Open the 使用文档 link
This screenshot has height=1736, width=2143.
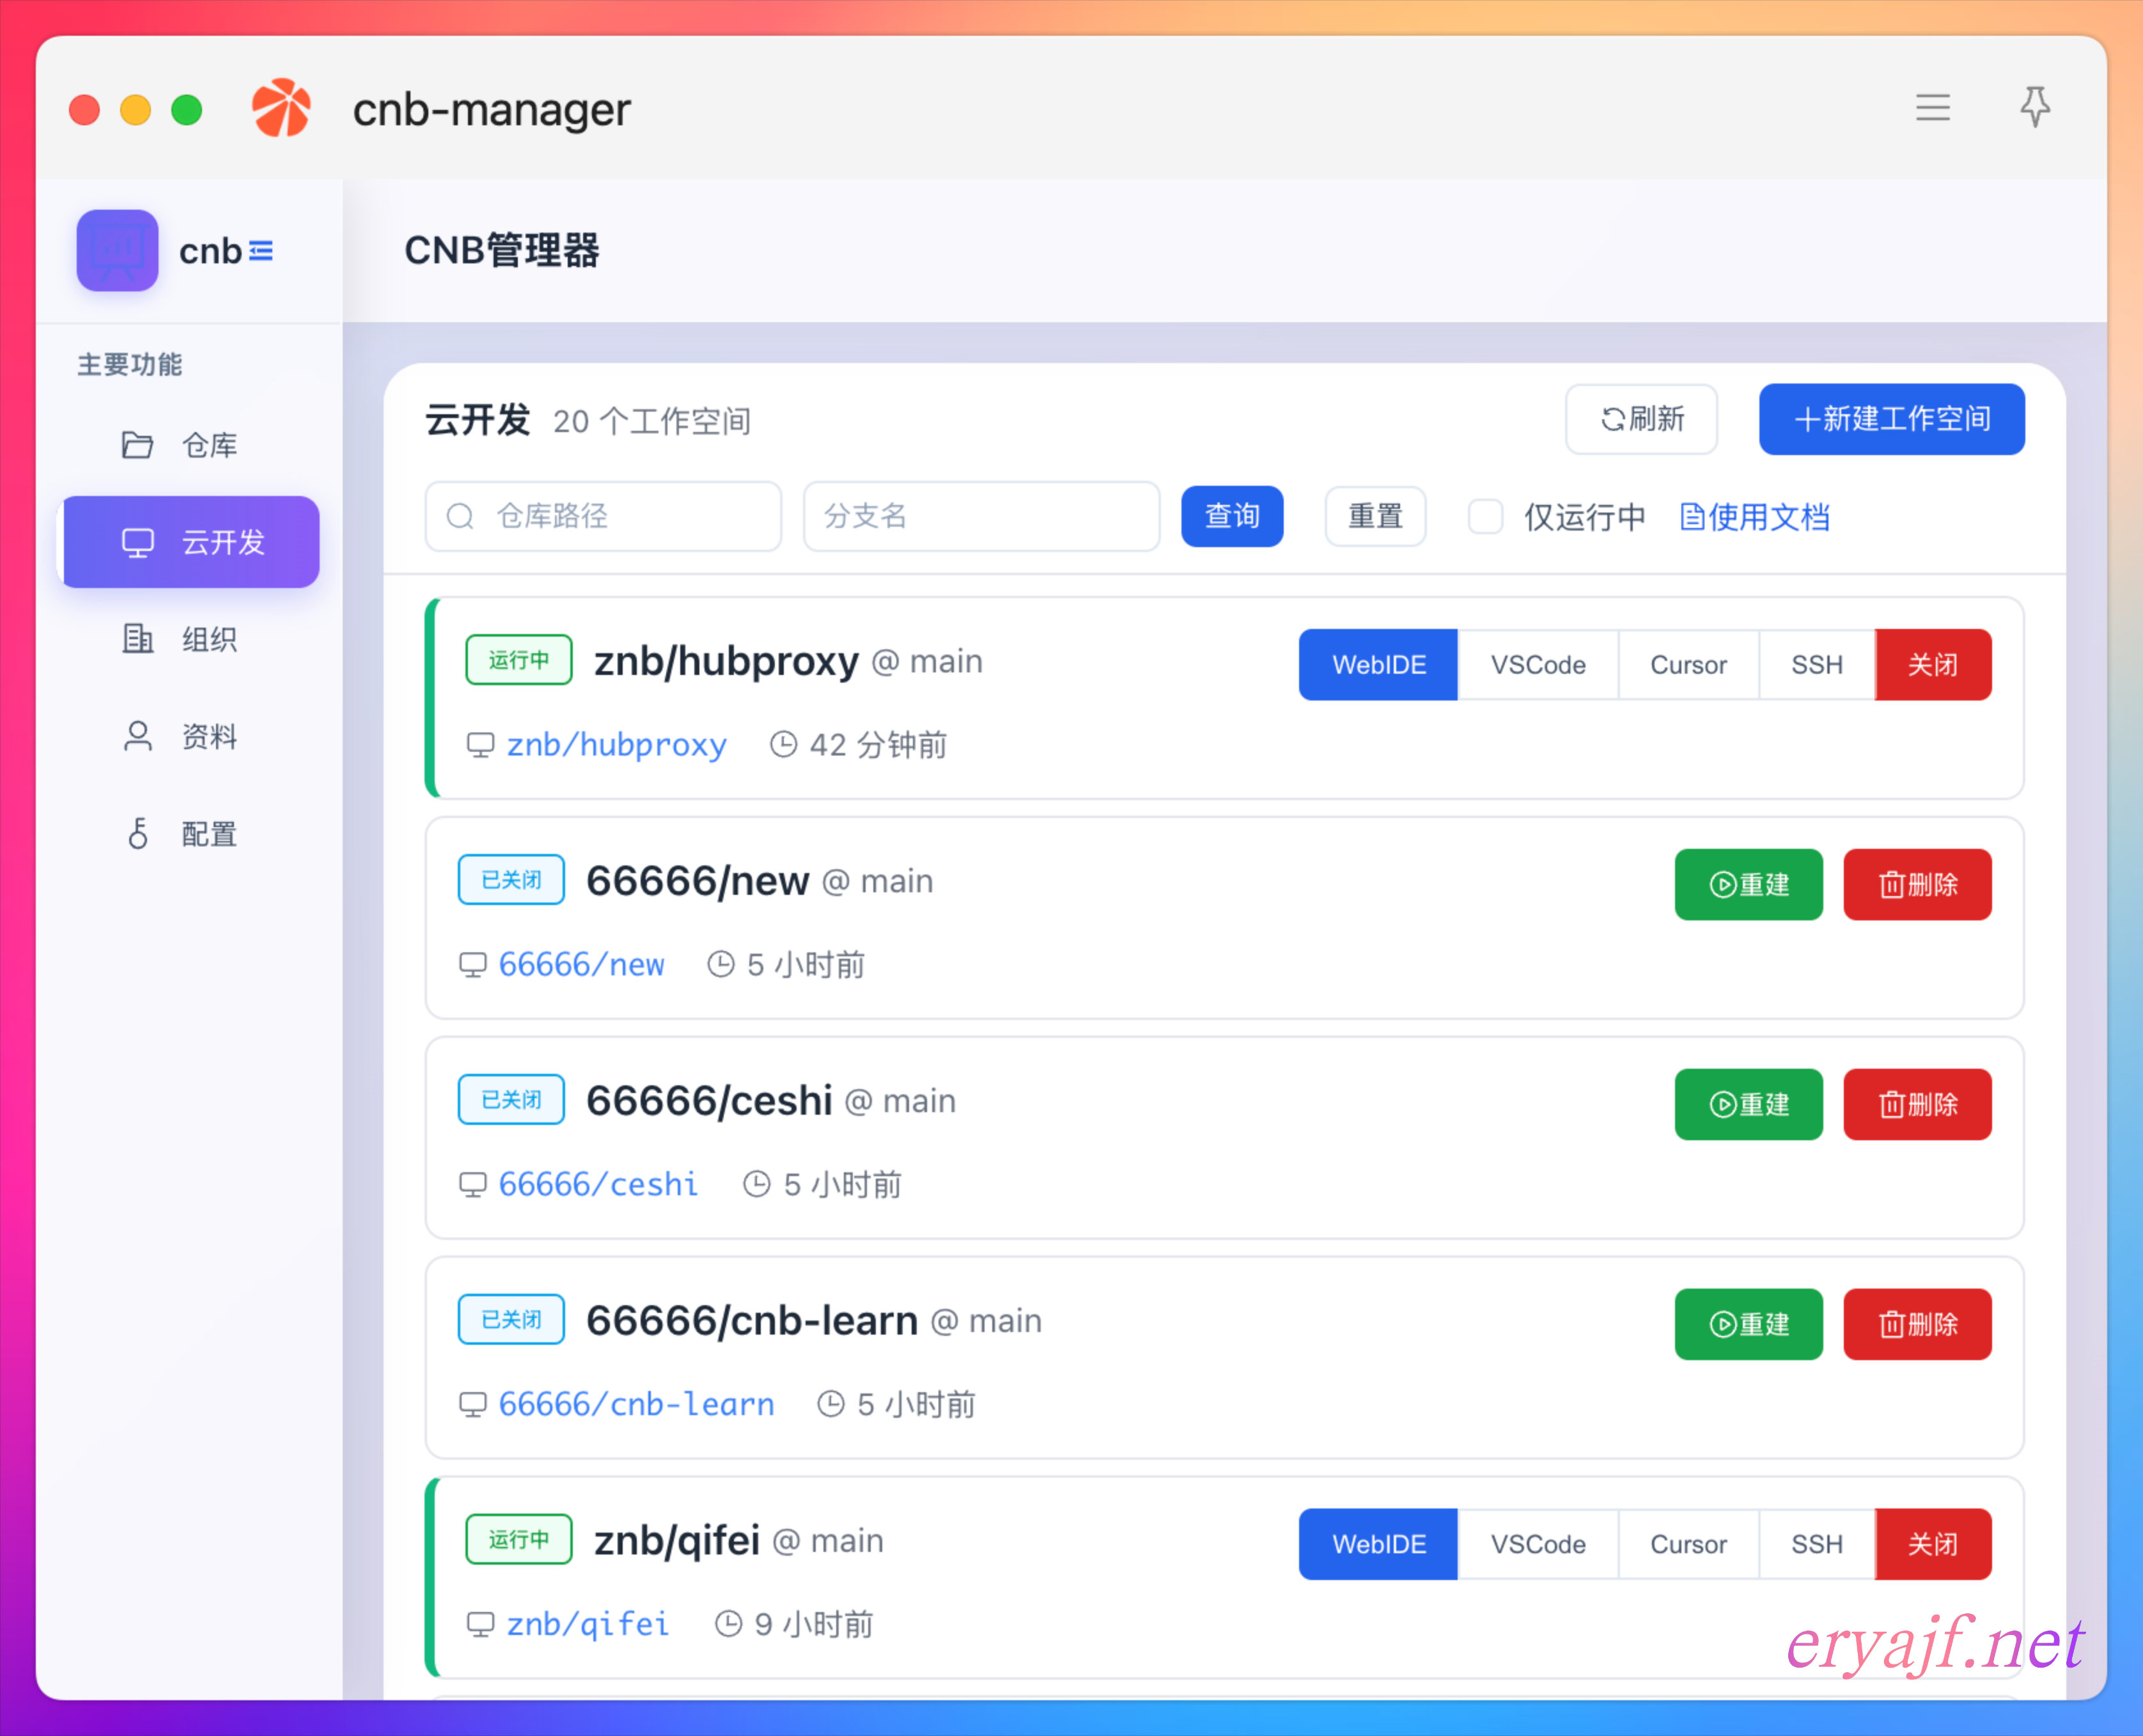click(1755, 517)
